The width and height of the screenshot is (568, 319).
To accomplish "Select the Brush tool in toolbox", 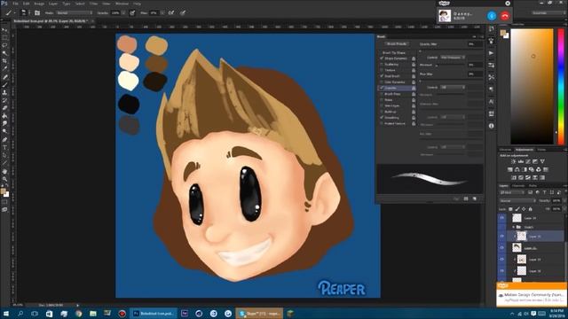I will click(4, 85).
